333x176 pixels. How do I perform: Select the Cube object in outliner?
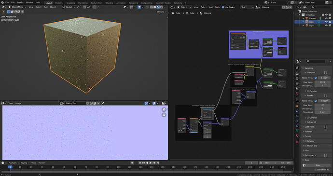tap(311, 22)
